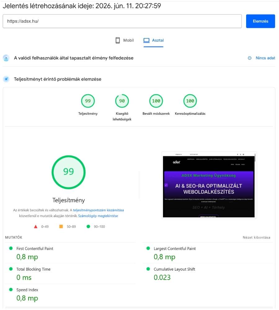Click green dot beside First Contentful Paint

tap(11, 248)
